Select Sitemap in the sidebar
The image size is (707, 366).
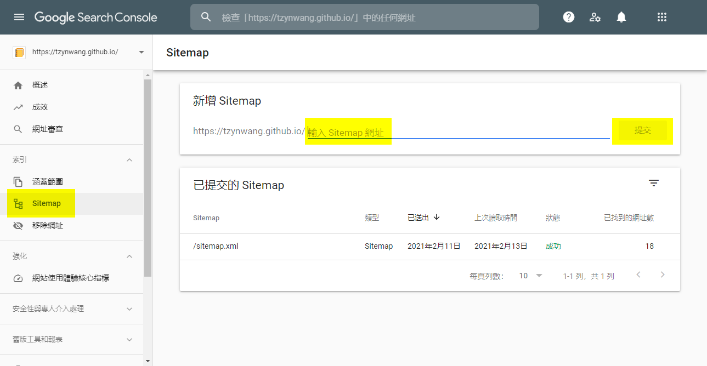point(72,204)
